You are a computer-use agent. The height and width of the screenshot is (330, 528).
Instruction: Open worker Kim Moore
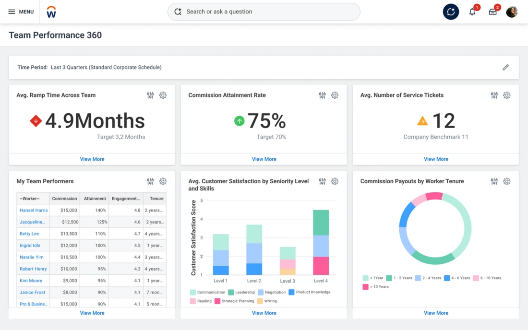click(31, 281)
